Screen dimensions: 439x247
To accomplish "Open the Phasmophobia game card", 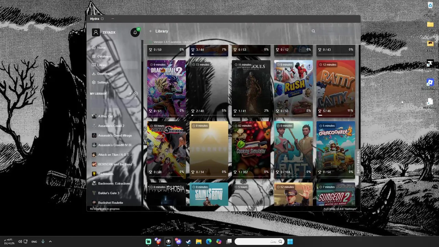I will click(x=166, y=195).
